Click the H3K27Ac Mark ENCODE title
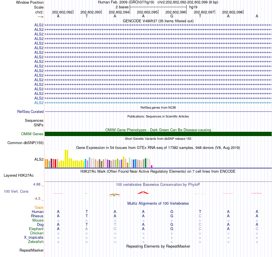Viewport: 272px width, 257px height. pyautogui.click(x=158, y=172)
